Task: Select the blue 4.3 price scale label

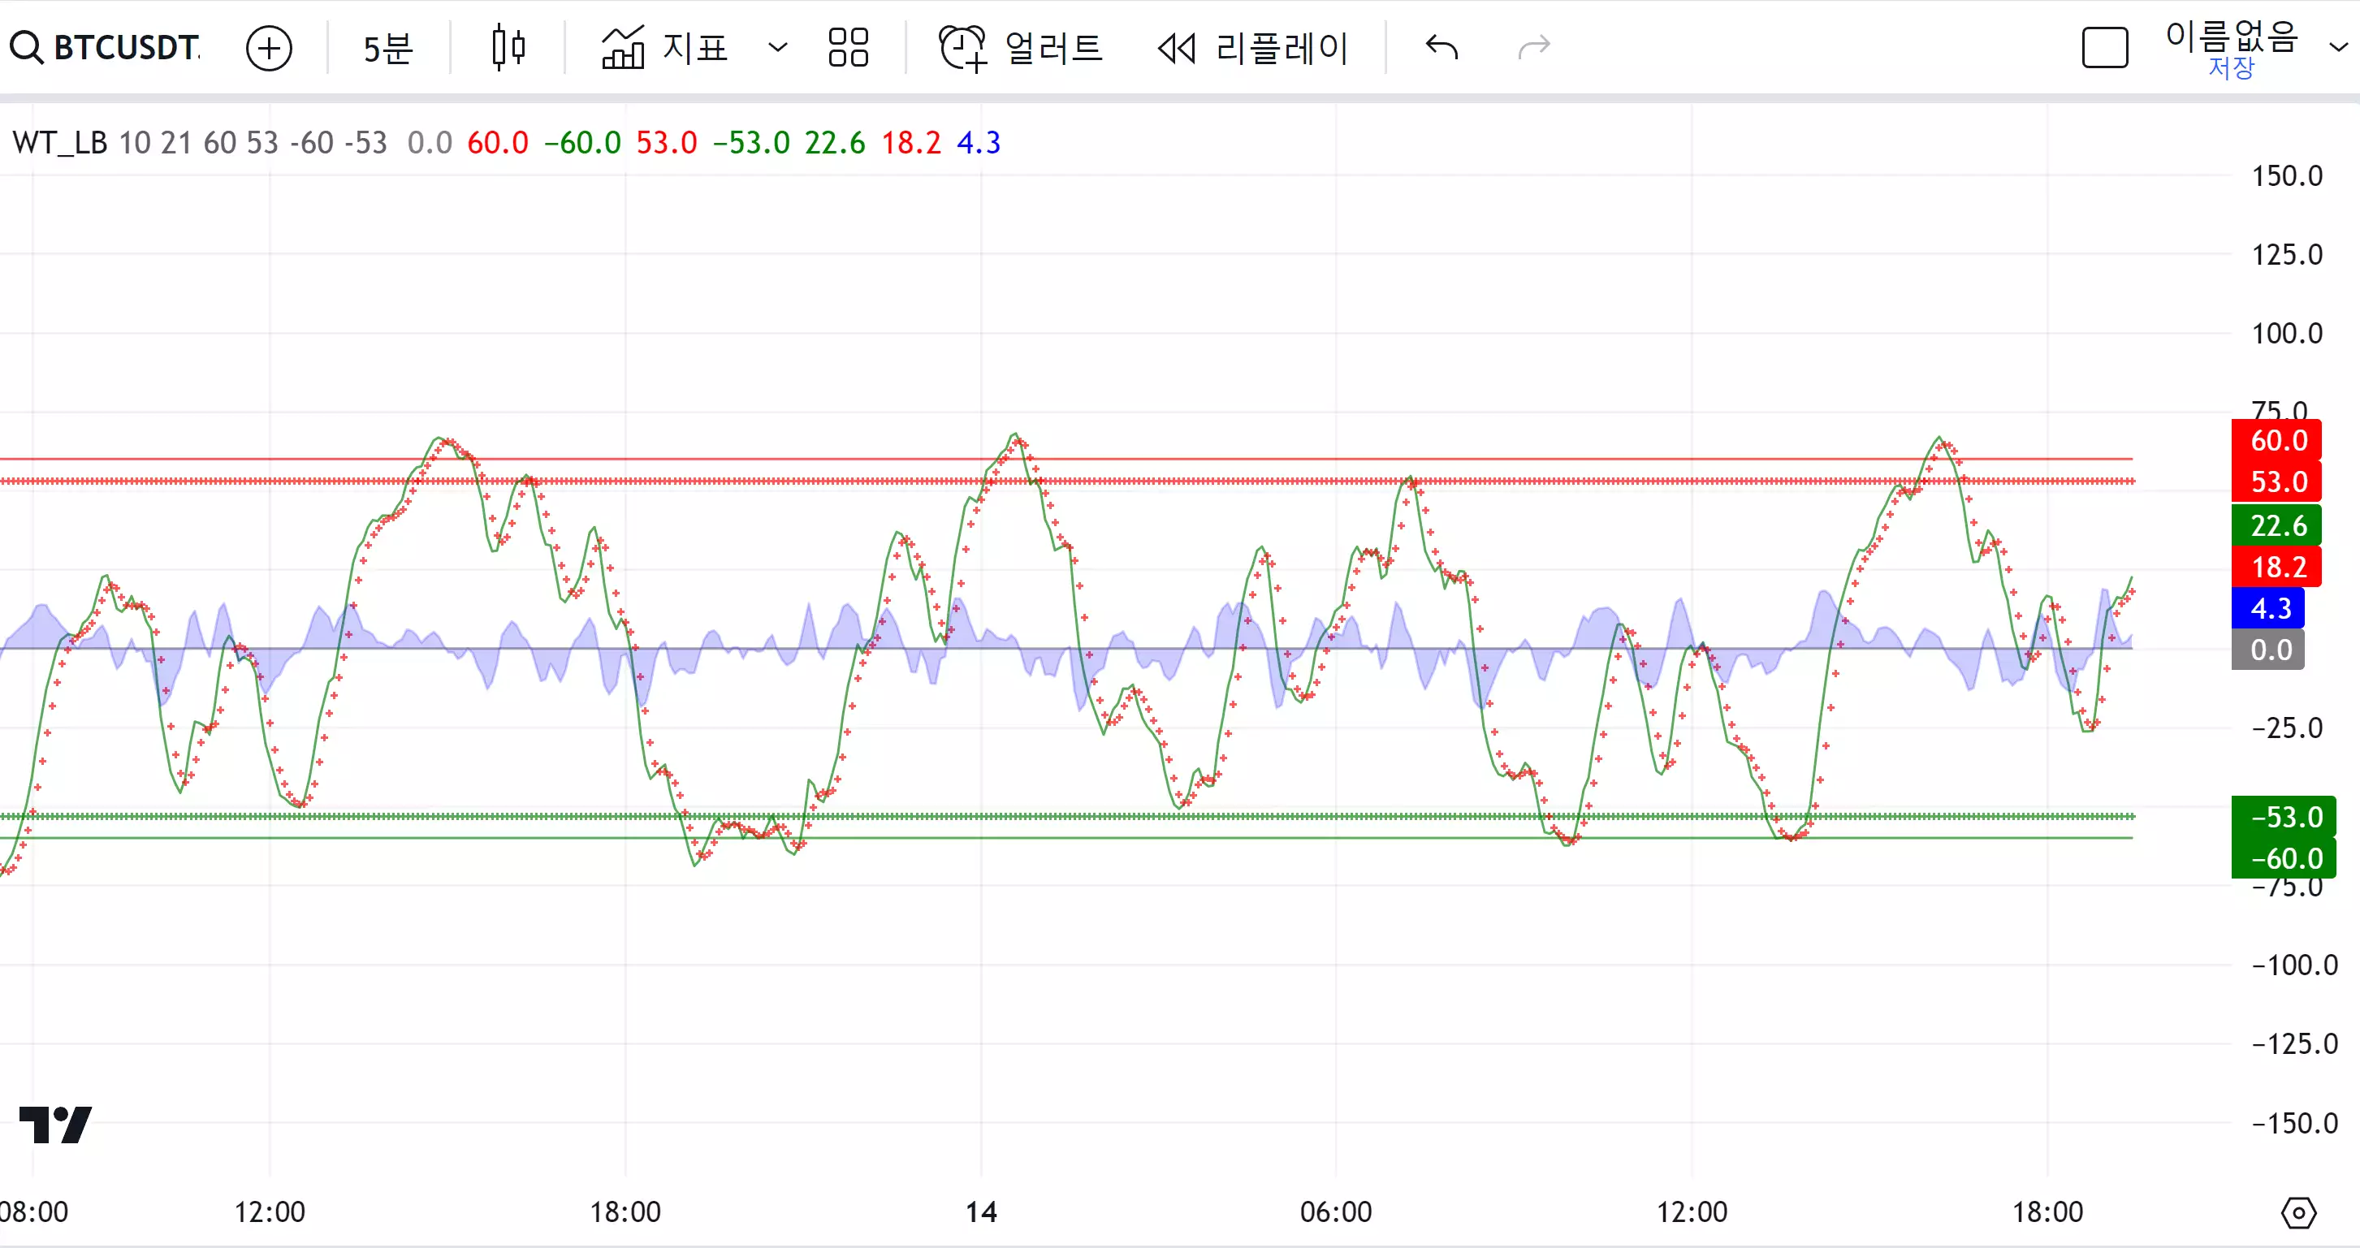Action: tap(2267, 608)
